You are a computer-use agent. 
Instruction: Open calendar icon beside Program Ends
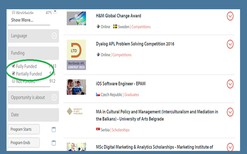(x=54, y=143)
